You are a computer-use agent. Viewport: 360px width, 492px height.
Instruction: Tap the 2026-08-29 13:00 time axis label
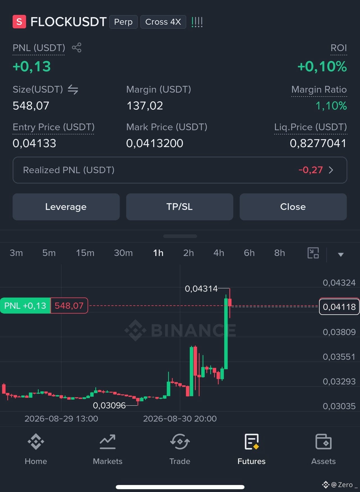(x=61, y=419)
